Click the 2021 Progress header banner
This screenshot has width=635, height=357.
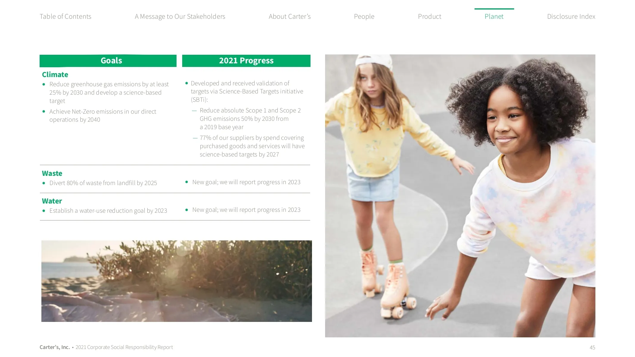tap(246, 61)
